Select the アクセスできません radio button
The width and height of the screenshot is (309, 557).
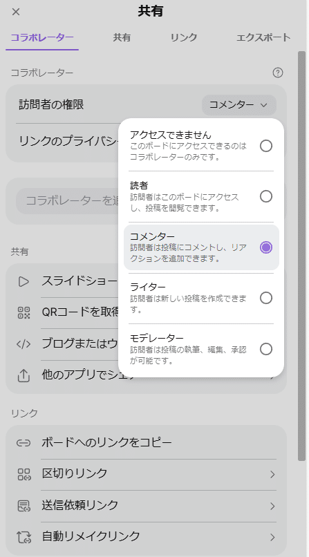pos(266,146)
